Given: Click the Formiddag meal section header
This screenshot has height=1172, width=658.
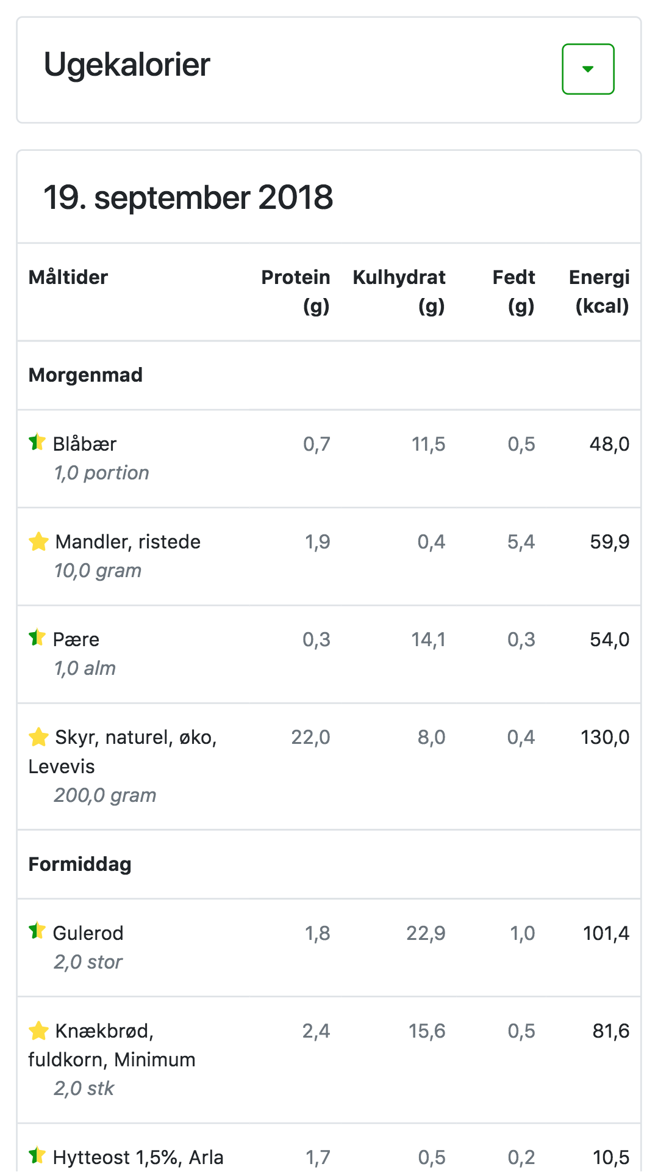Looking at the screenshot, I should click(x=80, y=864).
